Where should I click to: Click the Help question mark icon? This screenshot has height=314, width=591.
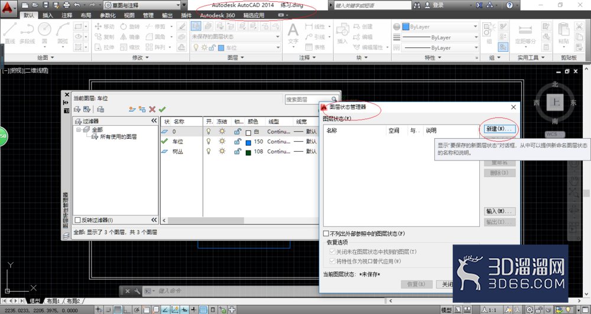coord(509,5)
